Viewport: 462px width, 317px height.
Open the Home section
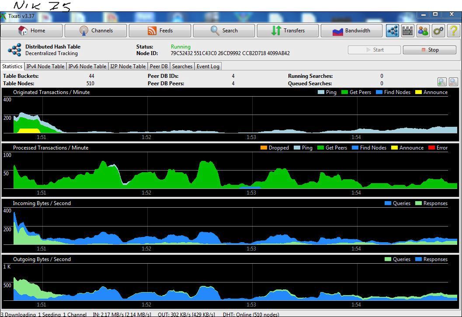(31, 30)
